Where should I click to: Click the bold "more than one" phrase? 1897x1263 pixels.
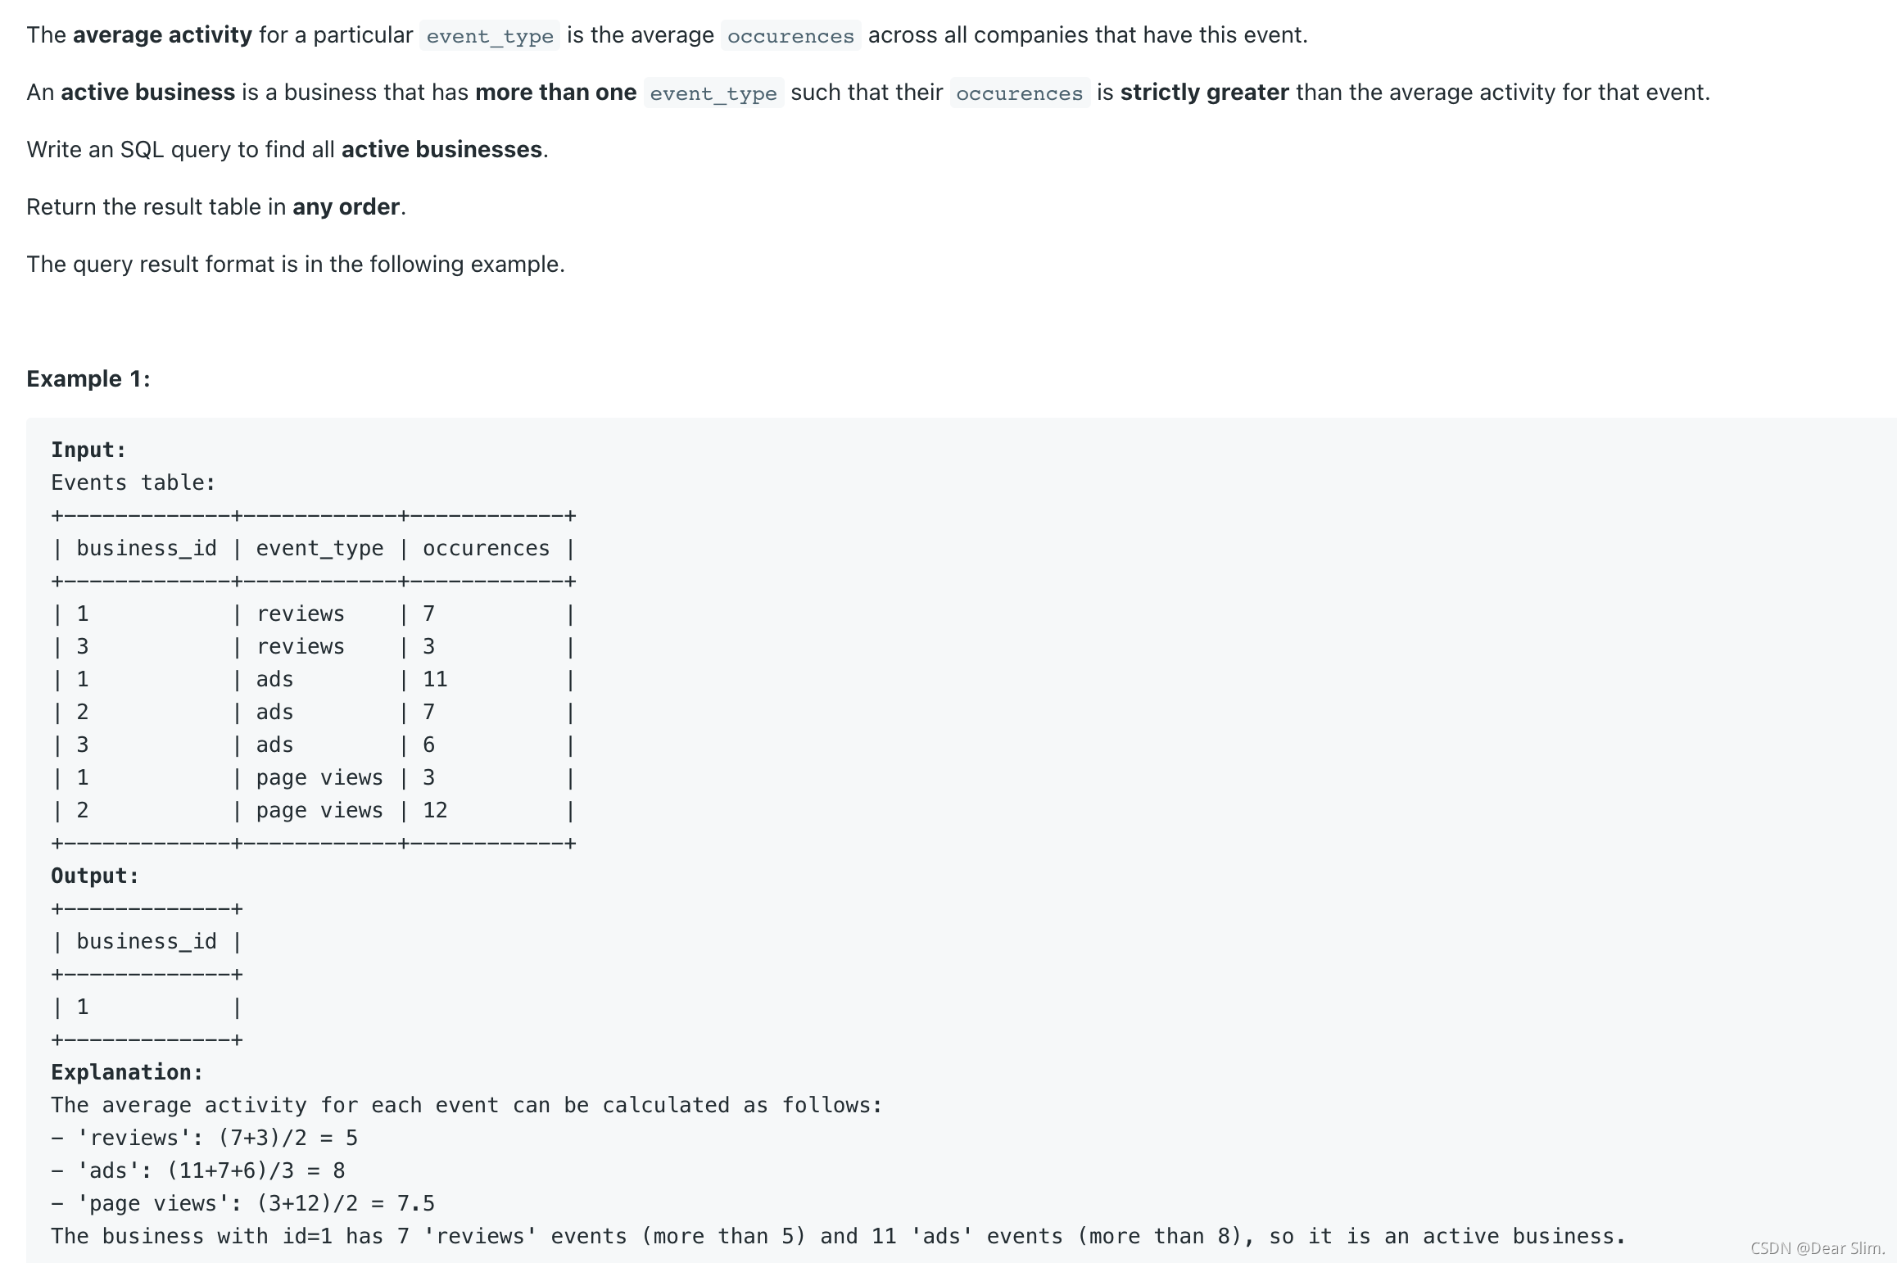pos(555,93)
